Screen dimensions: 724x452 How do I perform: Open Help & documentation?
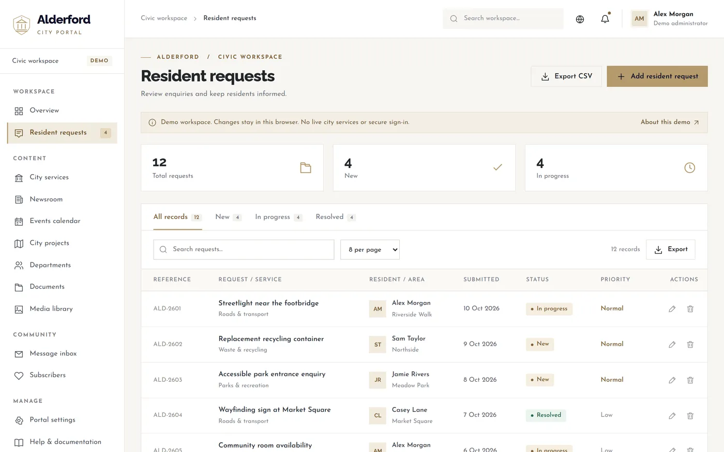pos(62,442)
